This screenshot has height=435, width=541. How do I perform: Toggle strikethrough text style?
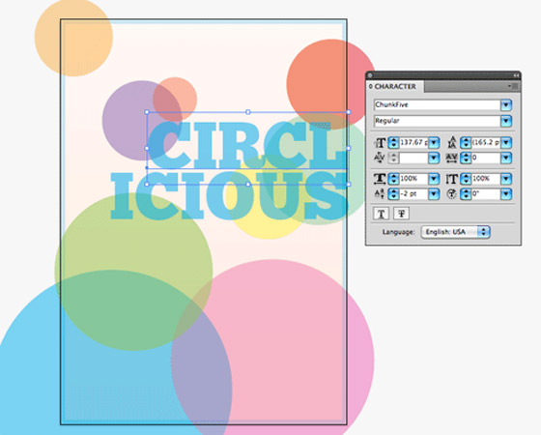pyautogui.click(x=402, y=214)
